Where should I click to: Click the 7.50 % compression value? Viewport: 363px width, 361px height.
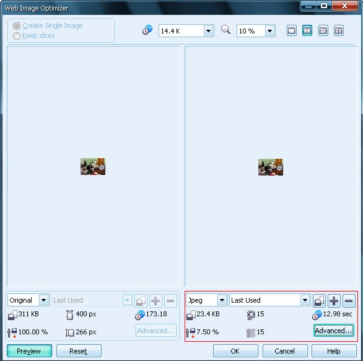click(208, 332)
